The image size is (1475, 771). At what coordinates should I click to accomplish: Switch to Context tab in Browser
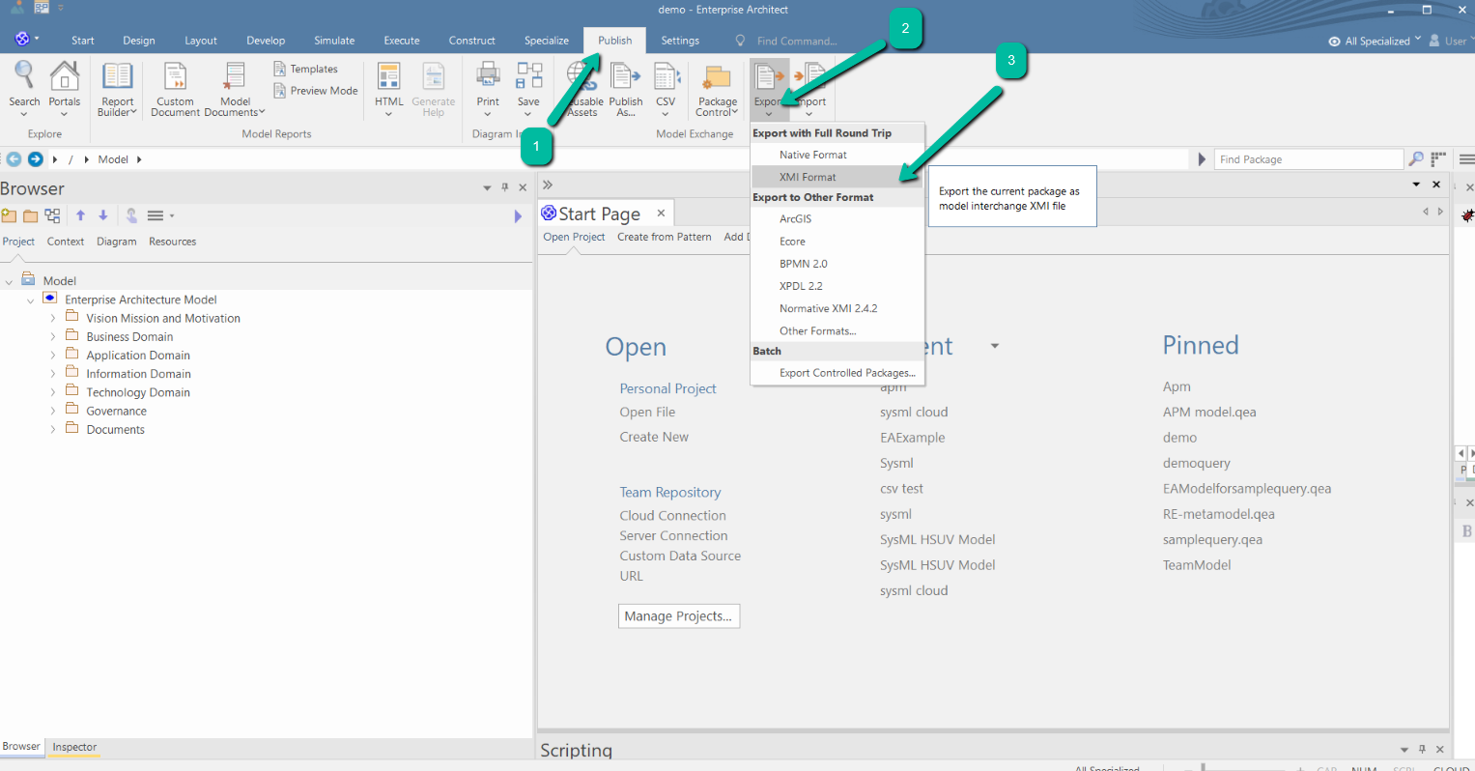(66, 242)
